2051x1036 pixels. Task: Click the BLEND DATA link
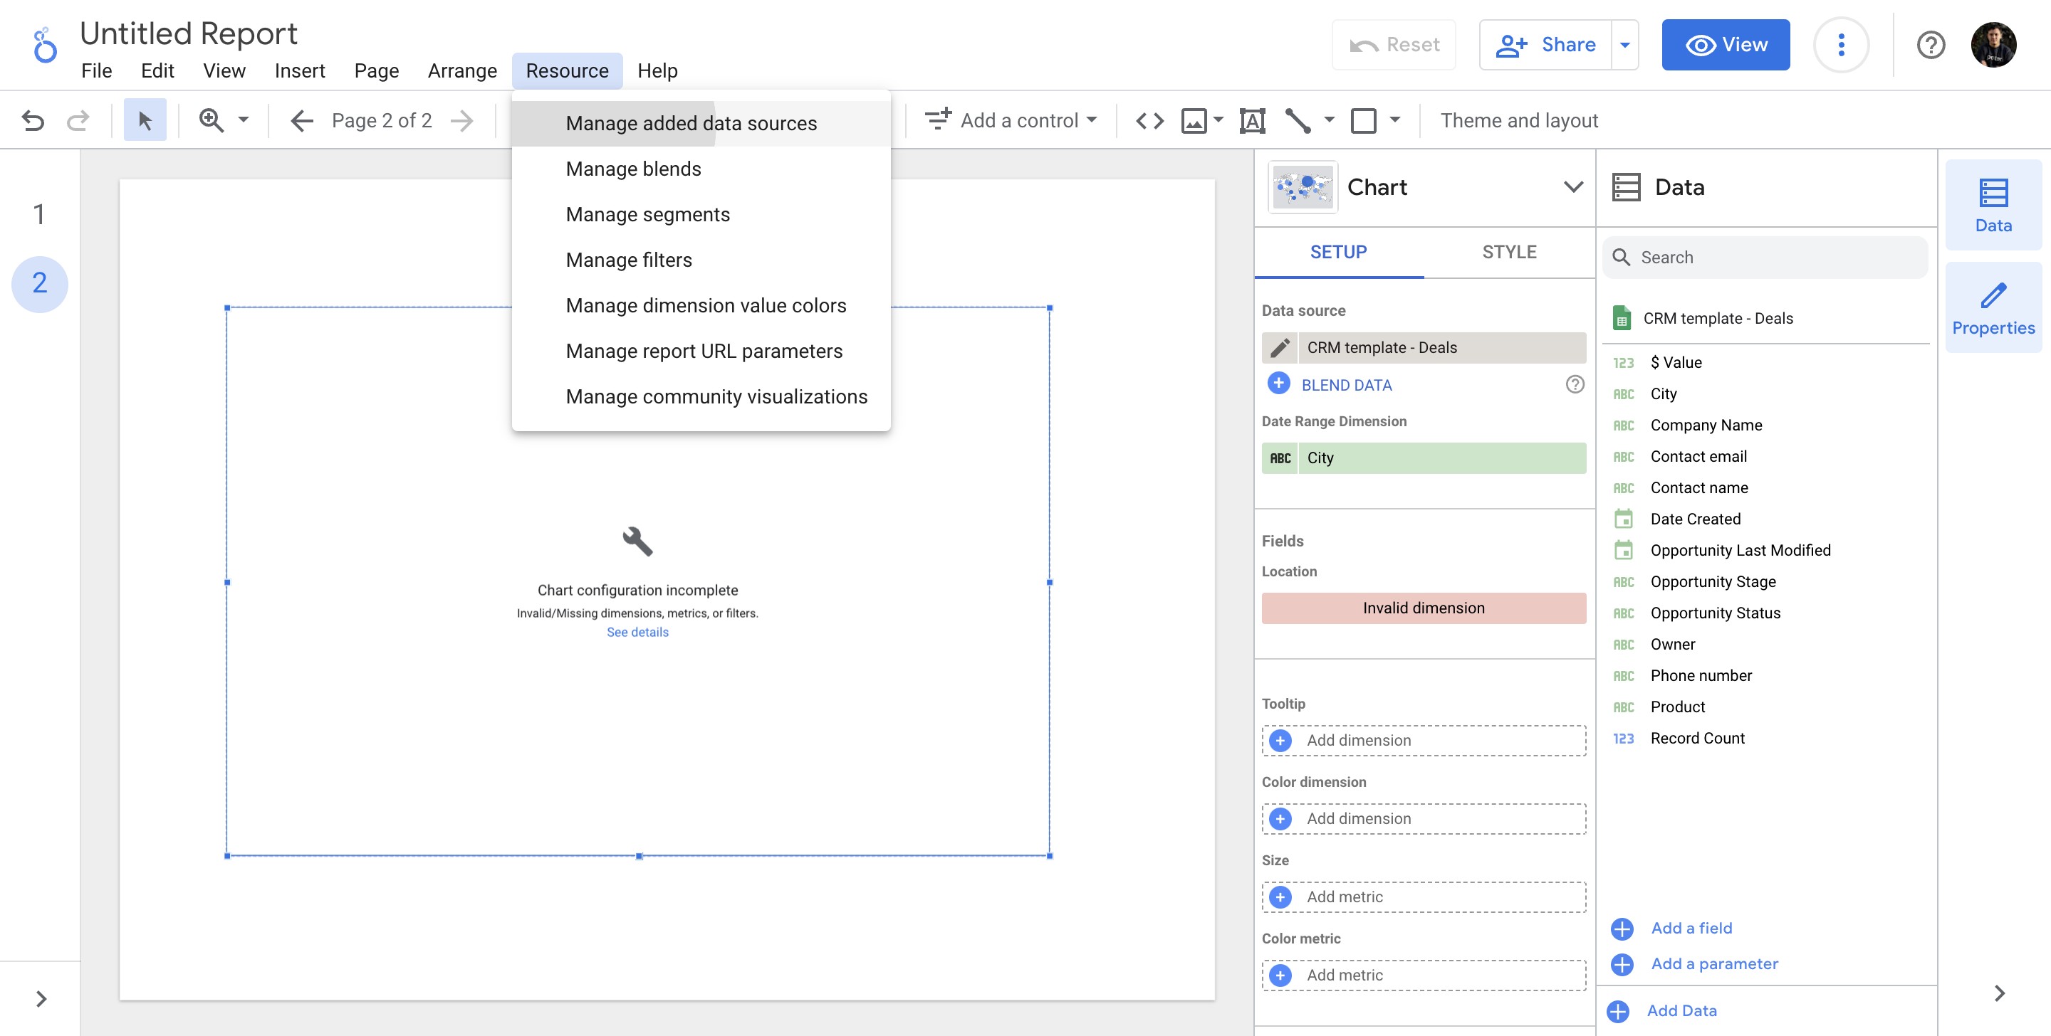1345,384
